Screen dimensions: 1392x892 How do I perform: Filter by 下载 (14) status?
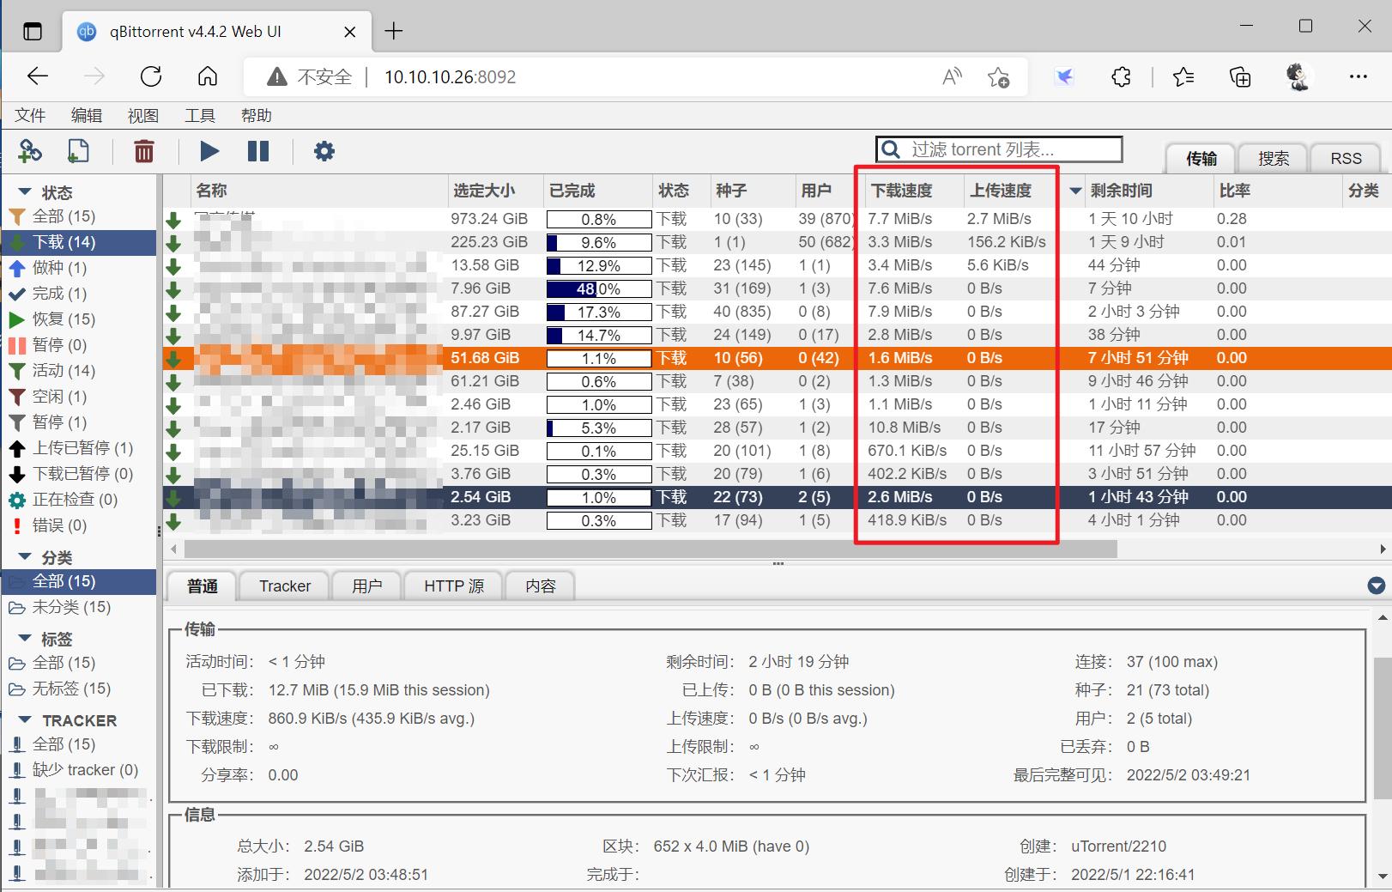pyautogui.click(x=64, y=242)
